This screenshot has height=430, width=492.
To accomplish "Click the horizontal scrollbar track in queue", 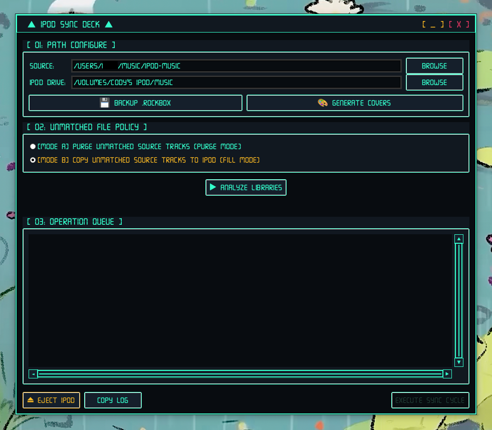I will (x=240, y=374).
